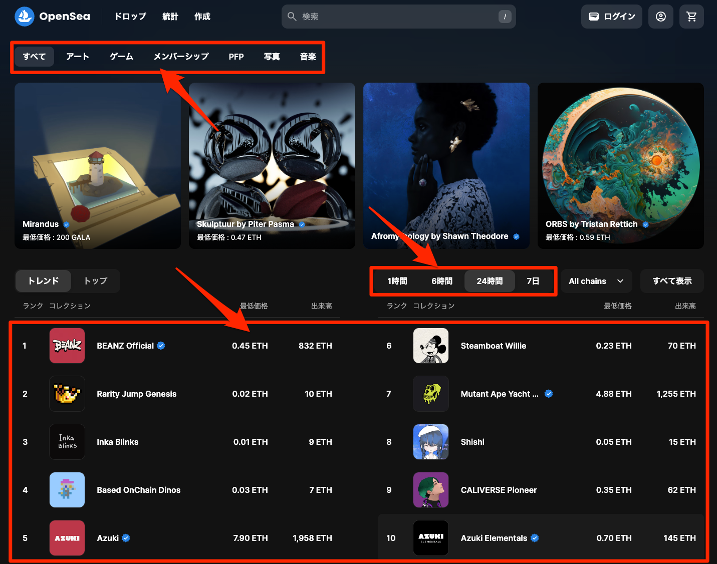Click the 1,255 ETH volume value

pos(676,394)
